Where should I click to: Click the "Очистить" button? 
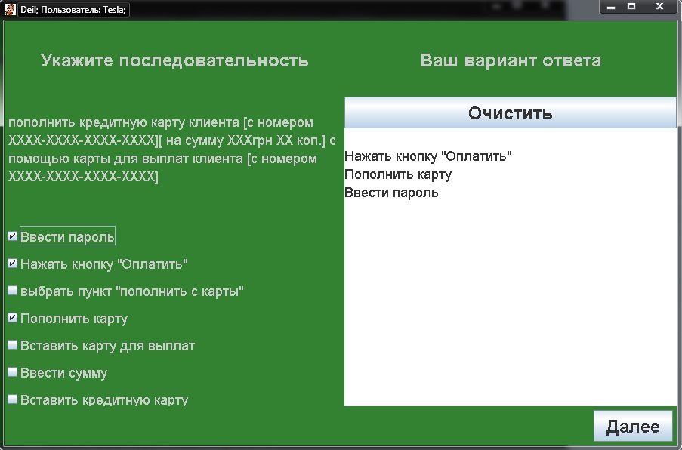[511, 113]
